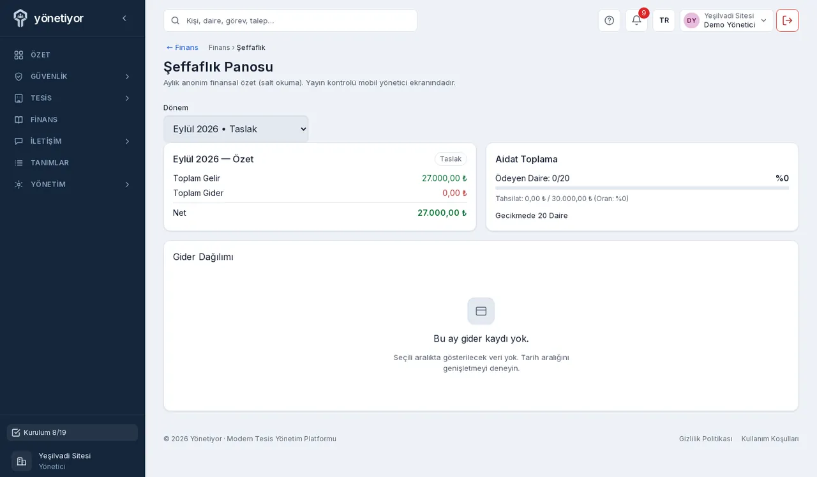Open Tanımlar in the sidebar
This screenshot has width=817, height=477.
(72, 163)
